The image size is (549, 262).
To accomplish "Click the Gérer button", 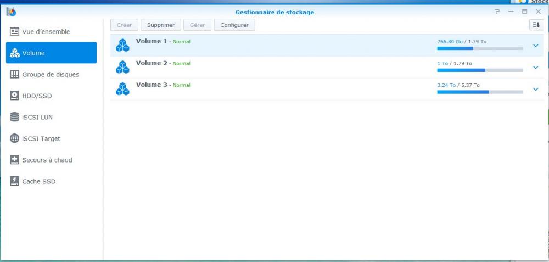I will click(x=198, y=25).
